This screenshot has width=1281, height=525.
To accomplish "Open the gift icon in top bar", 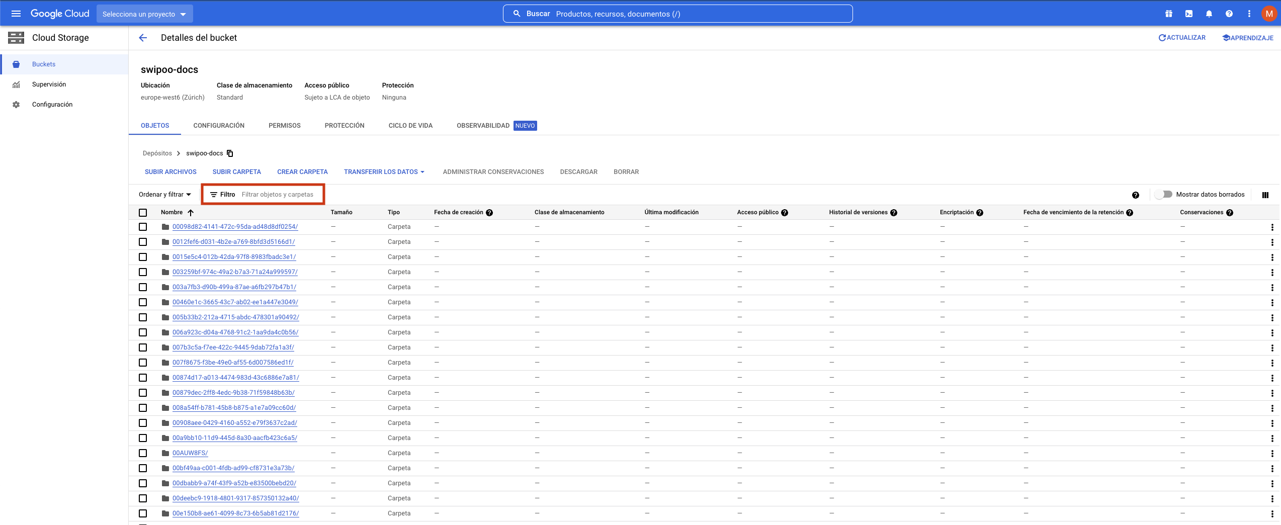I will click(1168, 14).
